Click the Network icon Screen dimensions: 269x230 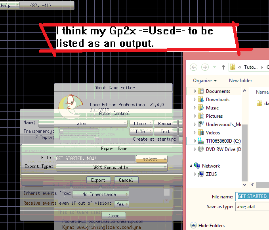[197, 166]
